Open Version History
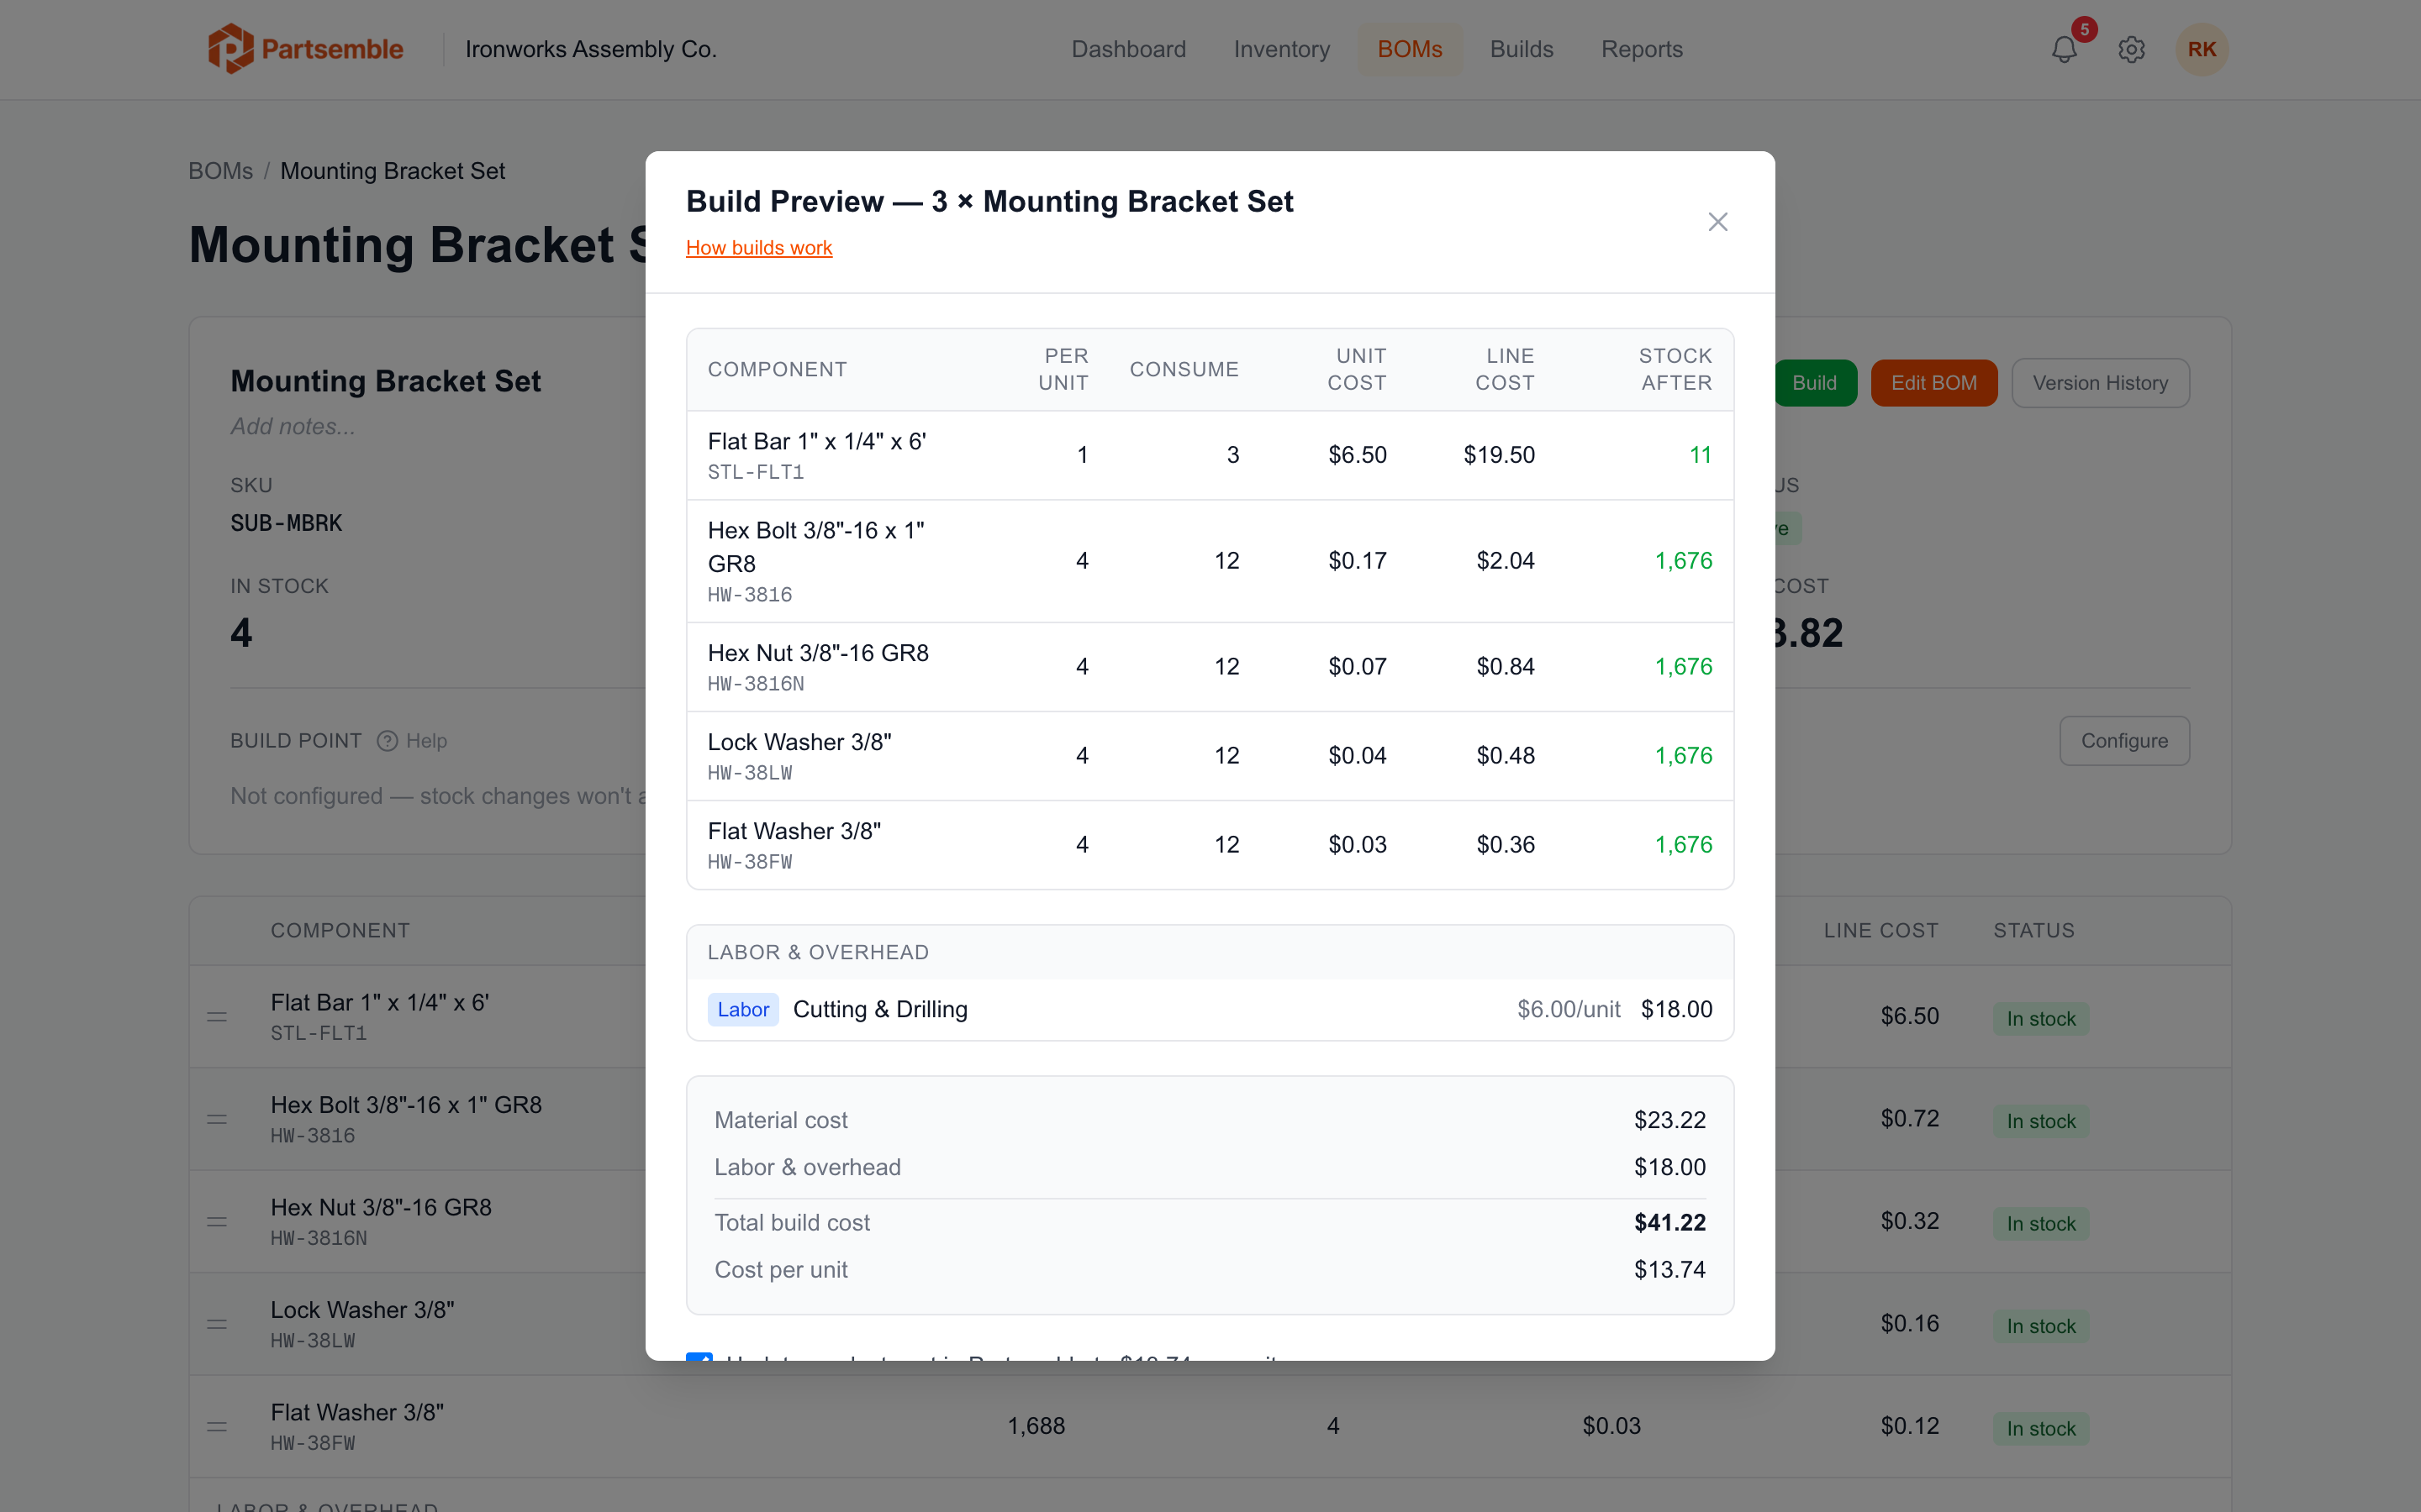The height and width of the screenshot is (1512, 2421). [2100, 383]
